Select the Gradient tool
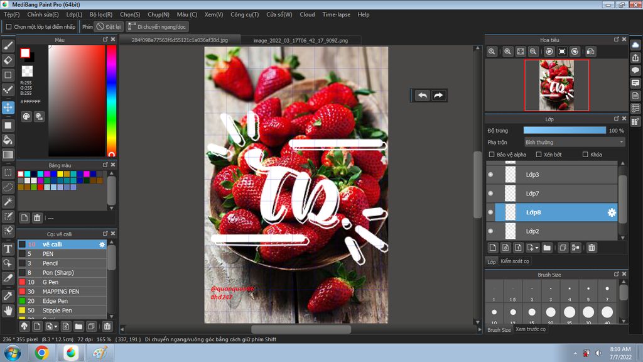Viewport: 643px width, 362px height. coord(8,155)
